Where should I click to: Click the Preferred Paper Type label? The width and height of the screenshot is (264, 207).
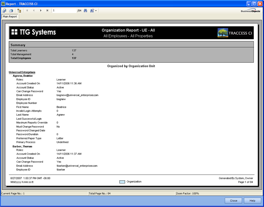(29, 138)
